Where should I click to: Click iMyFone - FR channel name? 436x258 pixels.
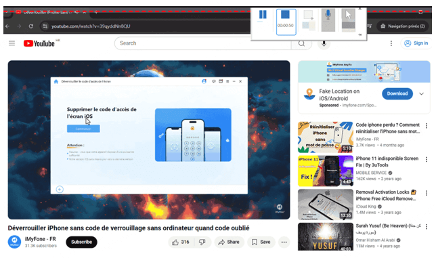[41, 239]
